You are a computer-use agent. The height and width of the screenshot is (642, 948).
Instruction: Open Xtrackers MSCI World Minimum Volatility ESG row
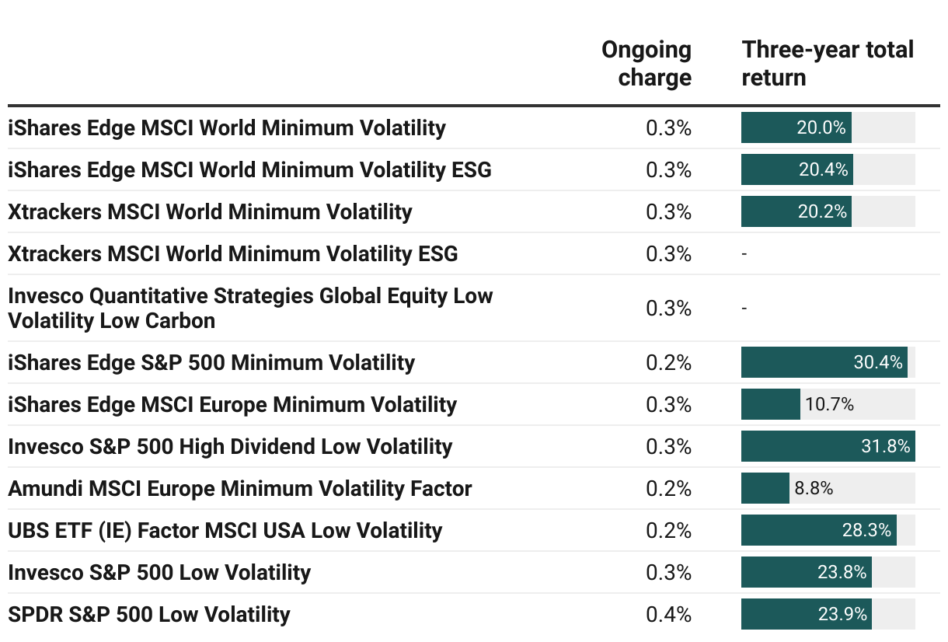tap(232, 253)
